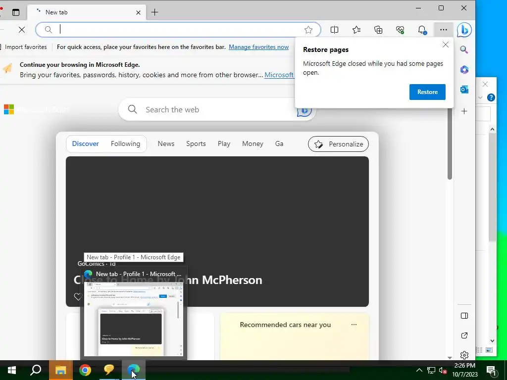The width and height of the screenshot is (507, 380).
Task: Open the network tray icon
Action: 431,370
